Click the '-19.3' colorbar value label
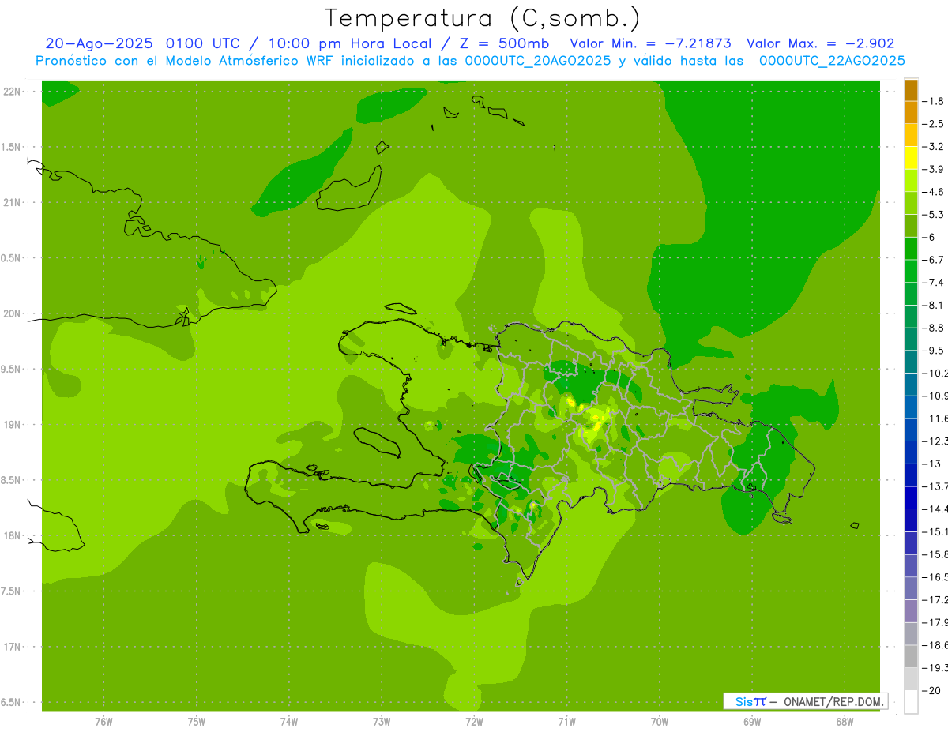The width and height of the screenshot is (948, 732). click(x=935, y=668)
